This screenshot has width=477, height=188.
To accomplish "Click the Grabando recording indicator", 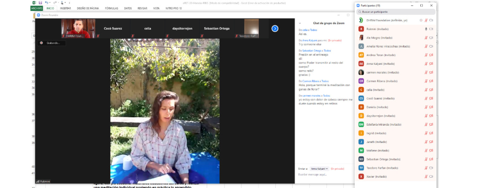I will pos(51,43).
